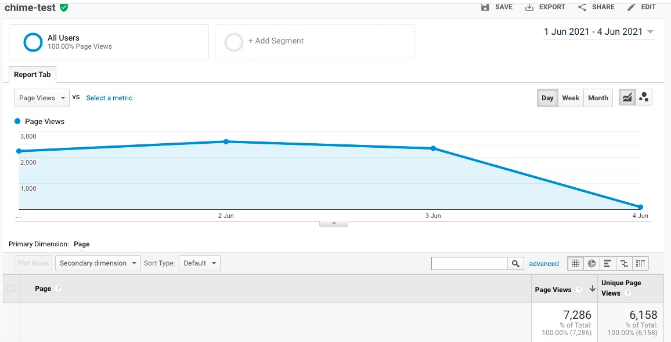Expand the Secondary dimension dropdown
Screen dimensions: 671x342
(x=98, y=263)
